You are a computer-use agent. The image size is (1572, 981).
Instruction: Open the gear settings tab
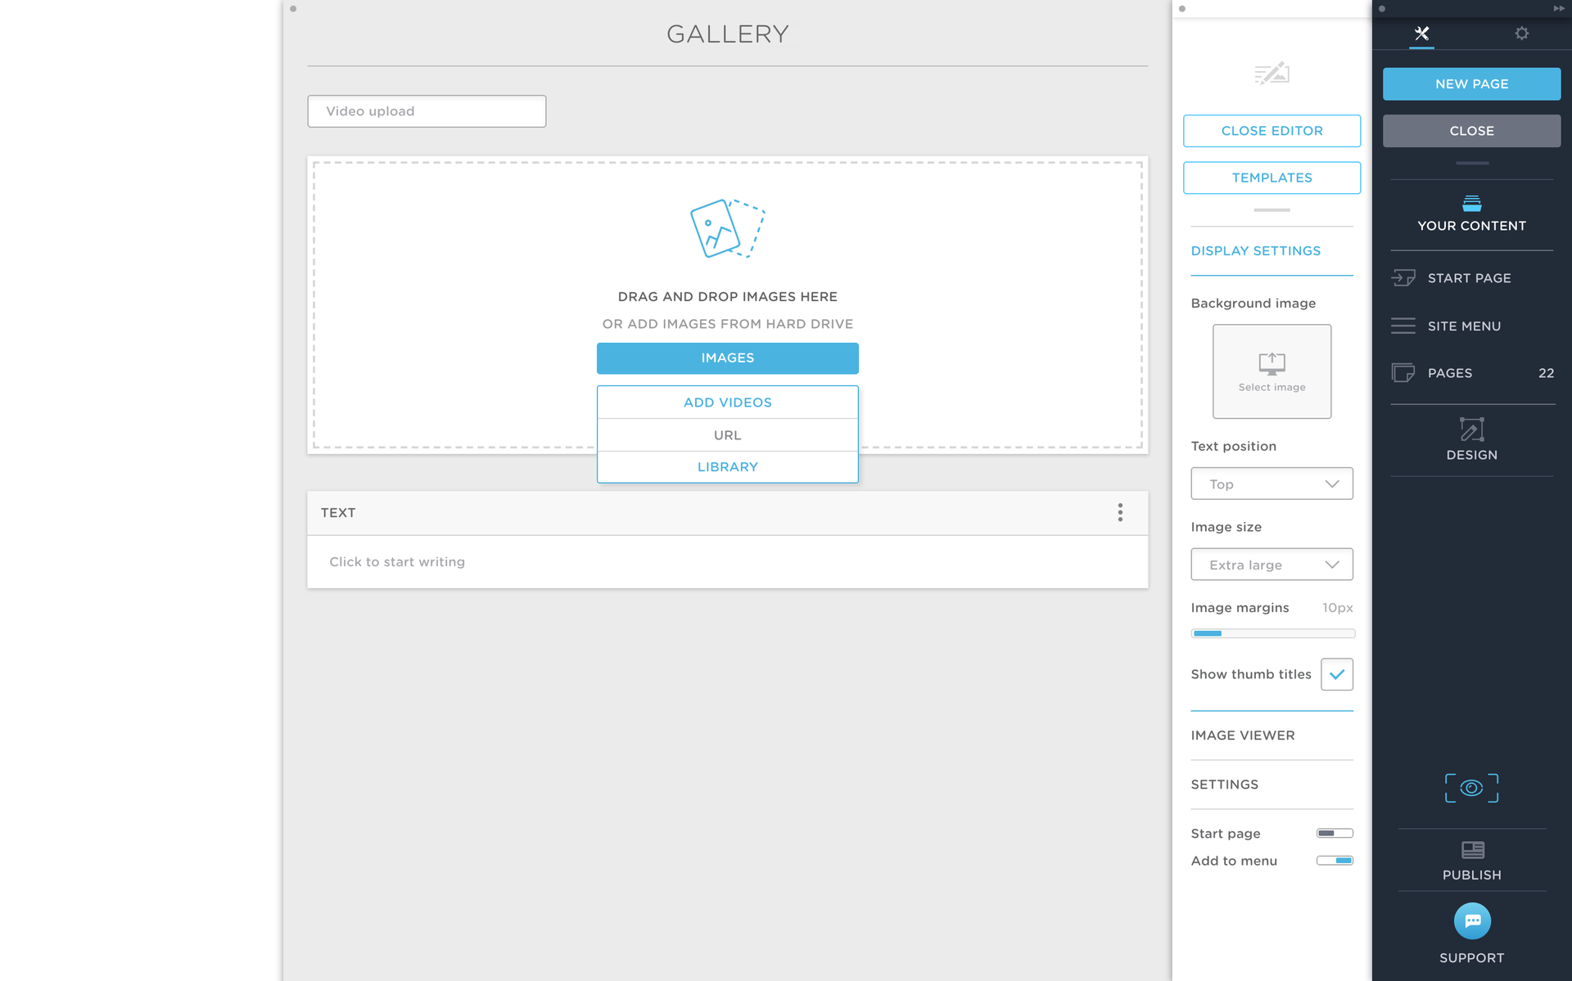click(1521, 34)
